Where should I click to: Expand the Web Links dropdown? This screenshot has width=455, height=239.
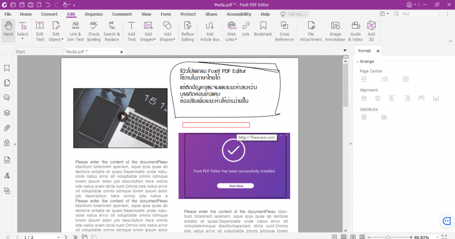click(236, 39)
